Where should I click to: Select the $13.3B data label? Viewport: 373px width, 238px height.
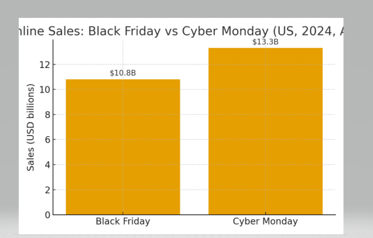pyautogui.click(x=266, y=42)
